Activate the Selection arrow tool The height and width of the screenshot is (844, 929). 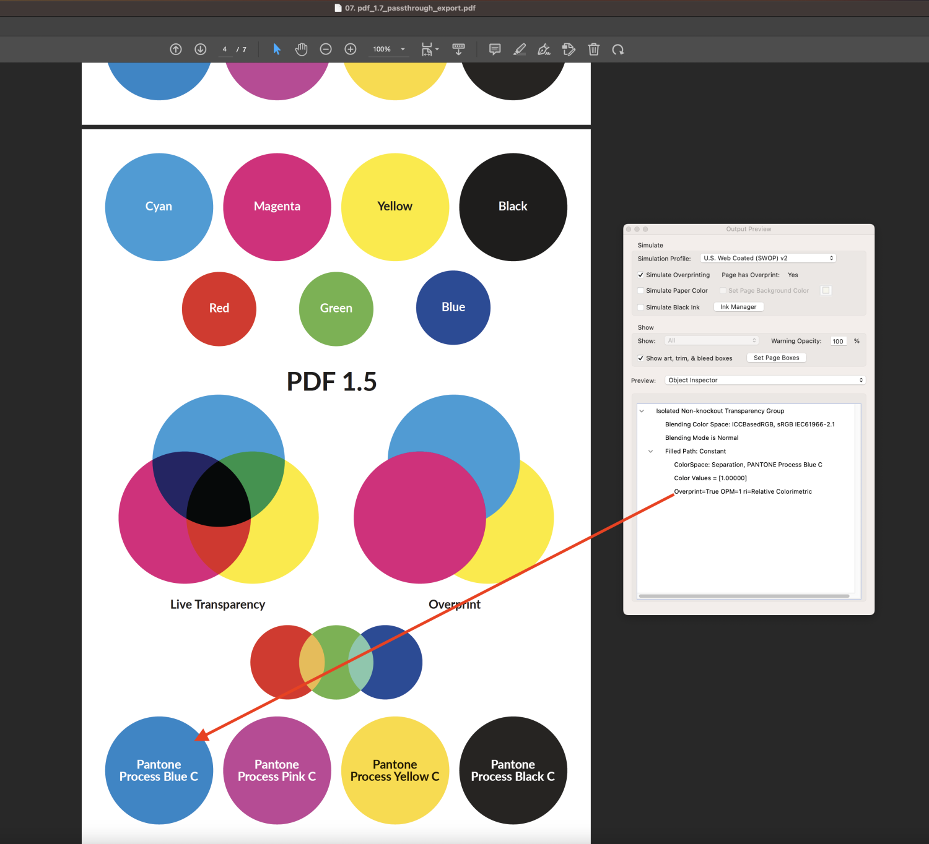277,49
